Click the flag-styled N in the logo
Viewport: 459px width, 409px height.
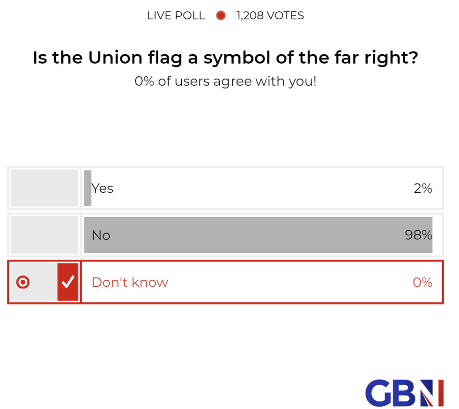point(431,393)
